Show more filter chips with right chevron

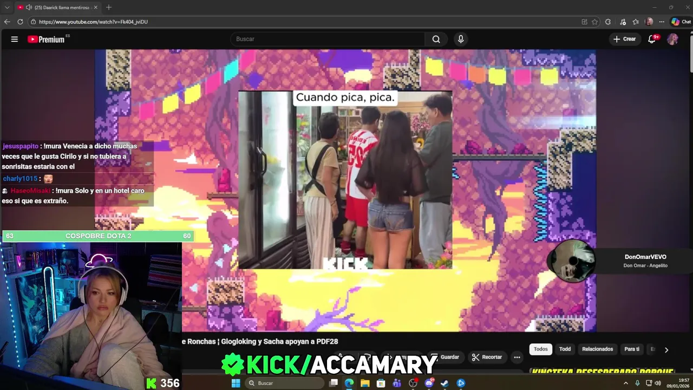pos(666,350)
